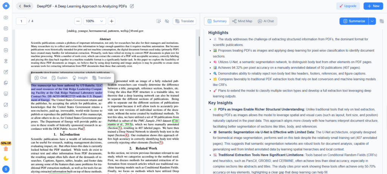Rename the document with the pencil icon

(x=132, y=6)
